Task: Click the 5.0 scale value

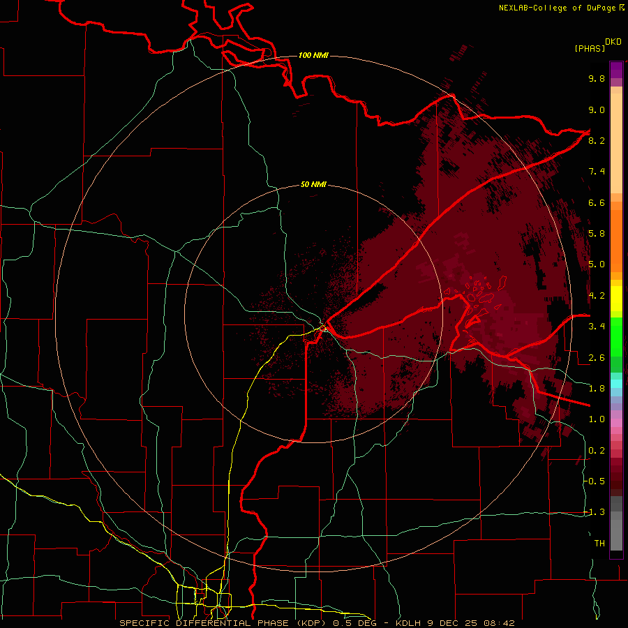Action: point(597,264)
